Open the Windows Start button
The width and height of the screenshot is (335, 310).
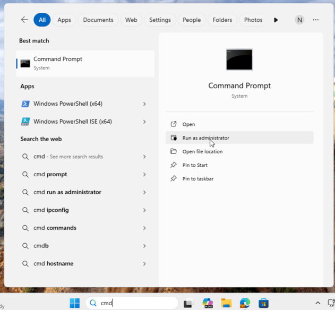tap(75, 303)
